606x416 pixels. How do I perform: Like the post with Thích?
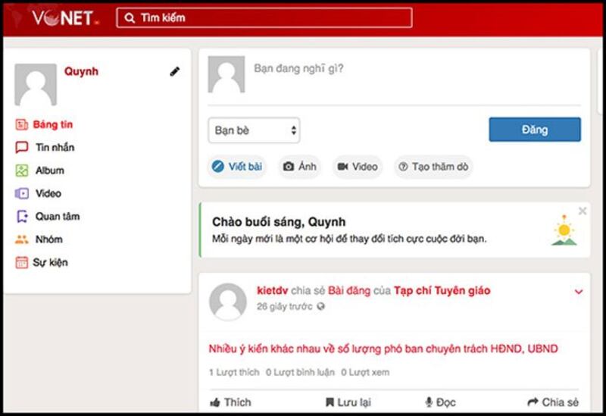coord(230,402)
